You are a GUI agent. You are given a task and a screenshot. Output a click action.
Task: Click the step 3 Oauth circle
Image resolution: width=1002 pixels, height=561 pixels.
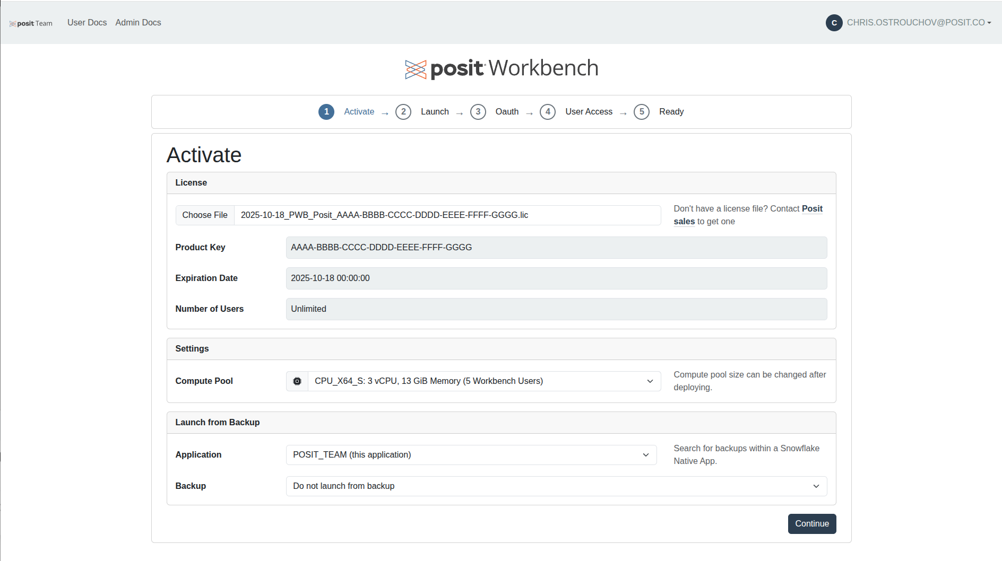click(x=478, y=112)
